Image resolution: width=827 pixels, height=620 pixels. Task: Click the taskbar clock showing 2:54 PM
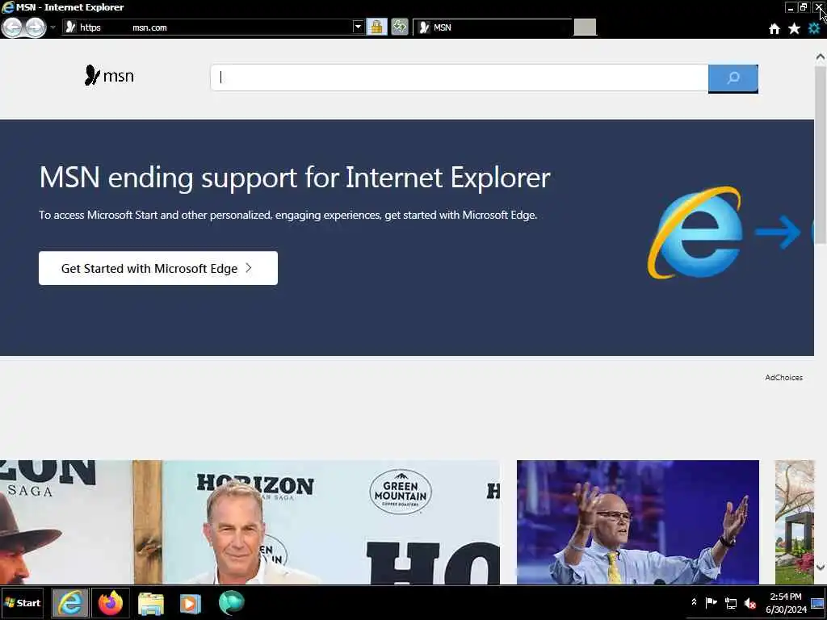pos(786,602)
